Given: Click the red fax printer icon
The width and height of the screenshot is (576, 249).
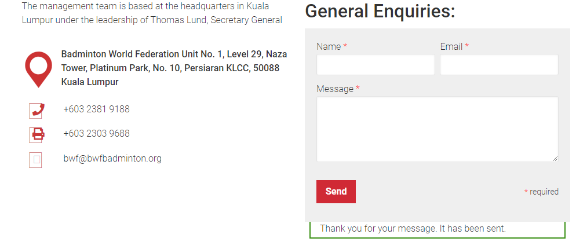Looking at the screenshot, I should point(37,135).
